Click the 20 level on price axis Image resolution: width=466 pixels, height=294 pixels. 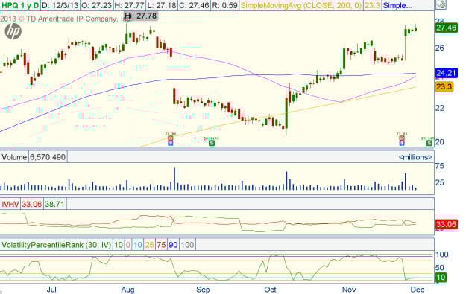pyautogui.click(x=440, y=142)
